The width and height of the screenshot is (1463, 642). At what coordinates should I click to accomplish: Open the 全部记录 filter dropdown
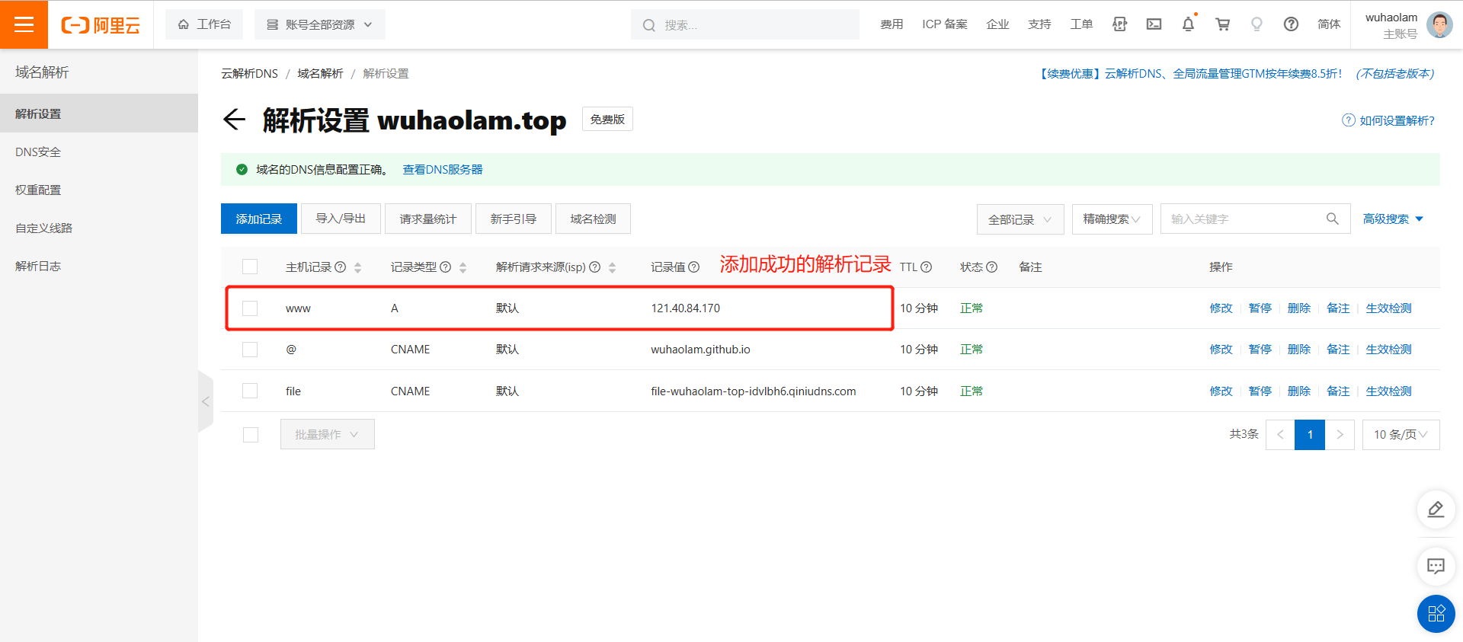coord(1020,219)
